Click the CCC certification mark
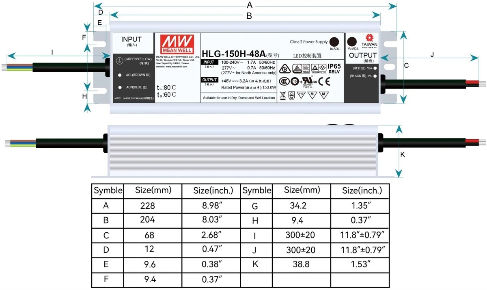 click(x=285, y=80)
